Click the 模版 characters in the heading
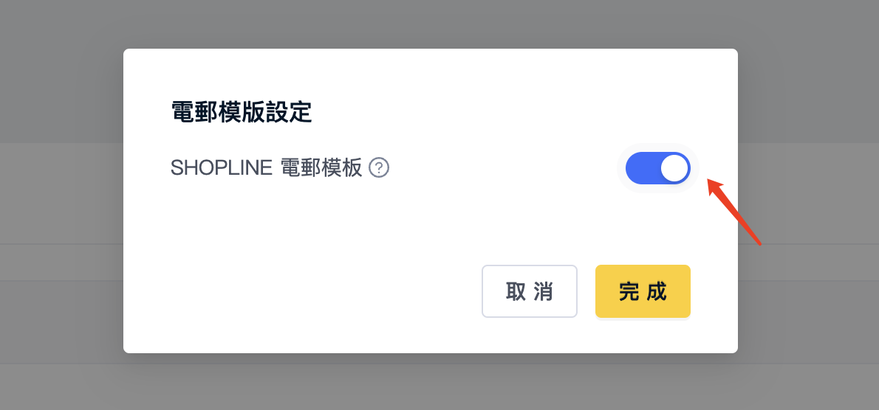This screenshot has height=410, width=879. pos(241,112)
